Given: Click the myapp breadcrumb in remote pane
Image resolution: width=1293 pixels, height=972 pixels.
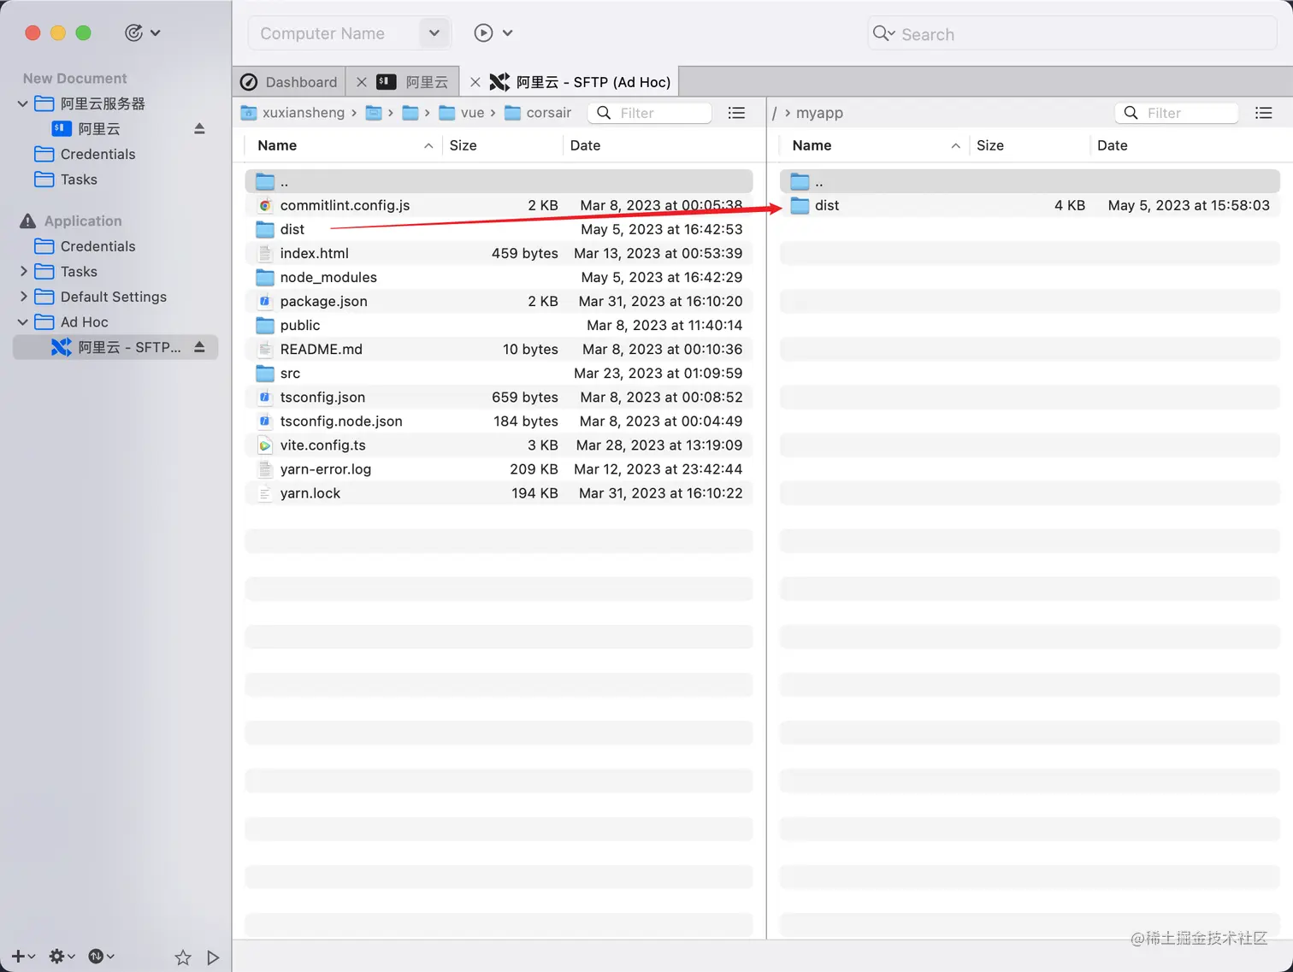Looking at the screenshot, I should tap(819, 113).
